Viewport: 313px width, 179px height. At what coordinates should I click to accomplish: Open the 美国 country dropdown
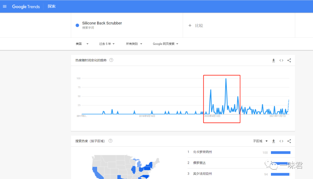82,44
